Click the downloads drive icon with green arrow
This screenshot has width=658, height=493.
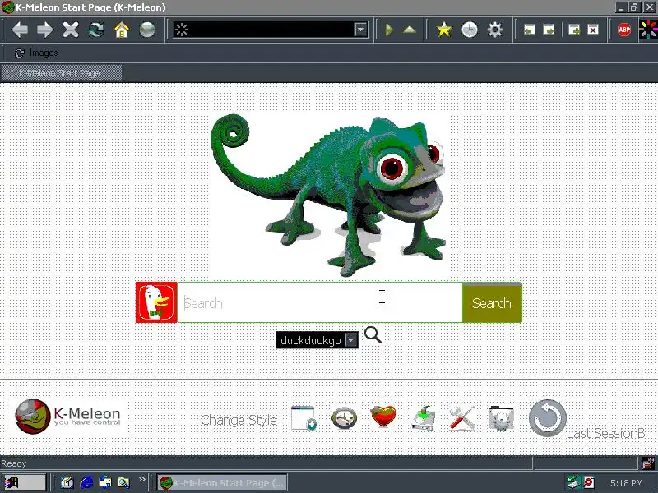(x=423, y=418)
